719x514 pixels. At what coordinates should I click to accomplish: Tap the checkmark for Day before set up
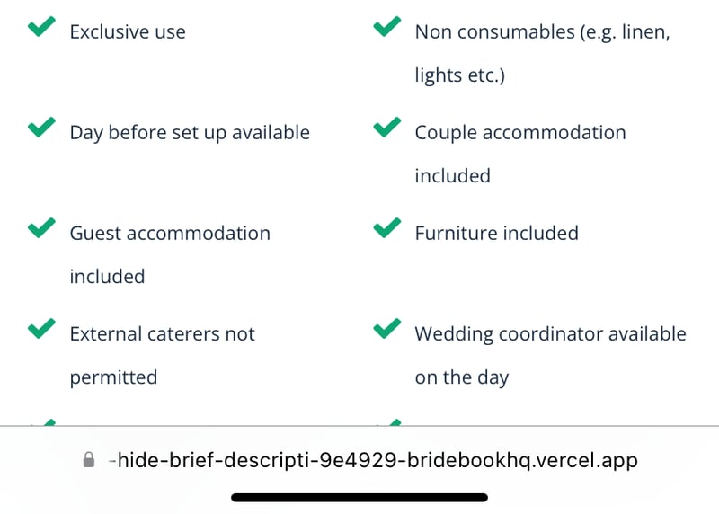point(41,128)
